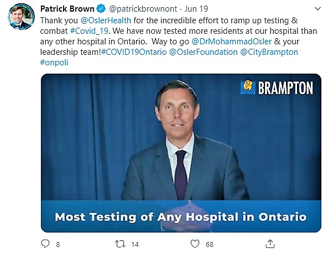Play the embedded Brampton video

coord(181,153)
